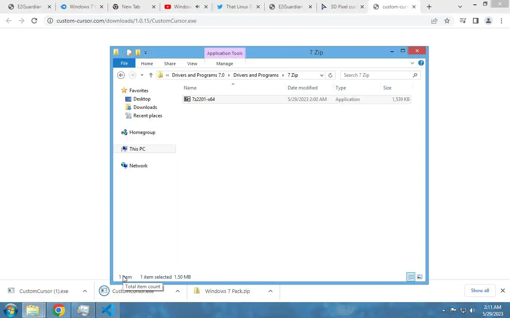Select the Manage tab under Application Tools
Viewport: 510px width, 318px height.
pos(225,64)
